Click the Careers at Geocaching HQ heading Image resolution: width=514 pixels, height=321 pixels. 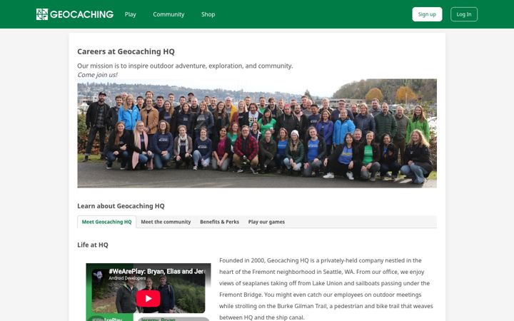(126, 51)
